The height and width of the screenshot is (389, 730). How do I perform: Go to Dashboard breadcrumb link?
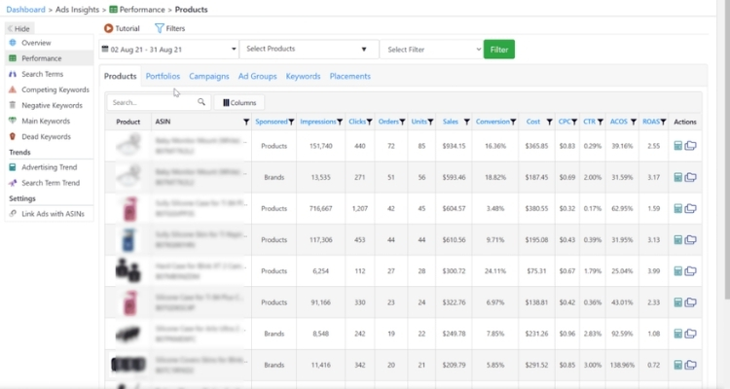25,10
